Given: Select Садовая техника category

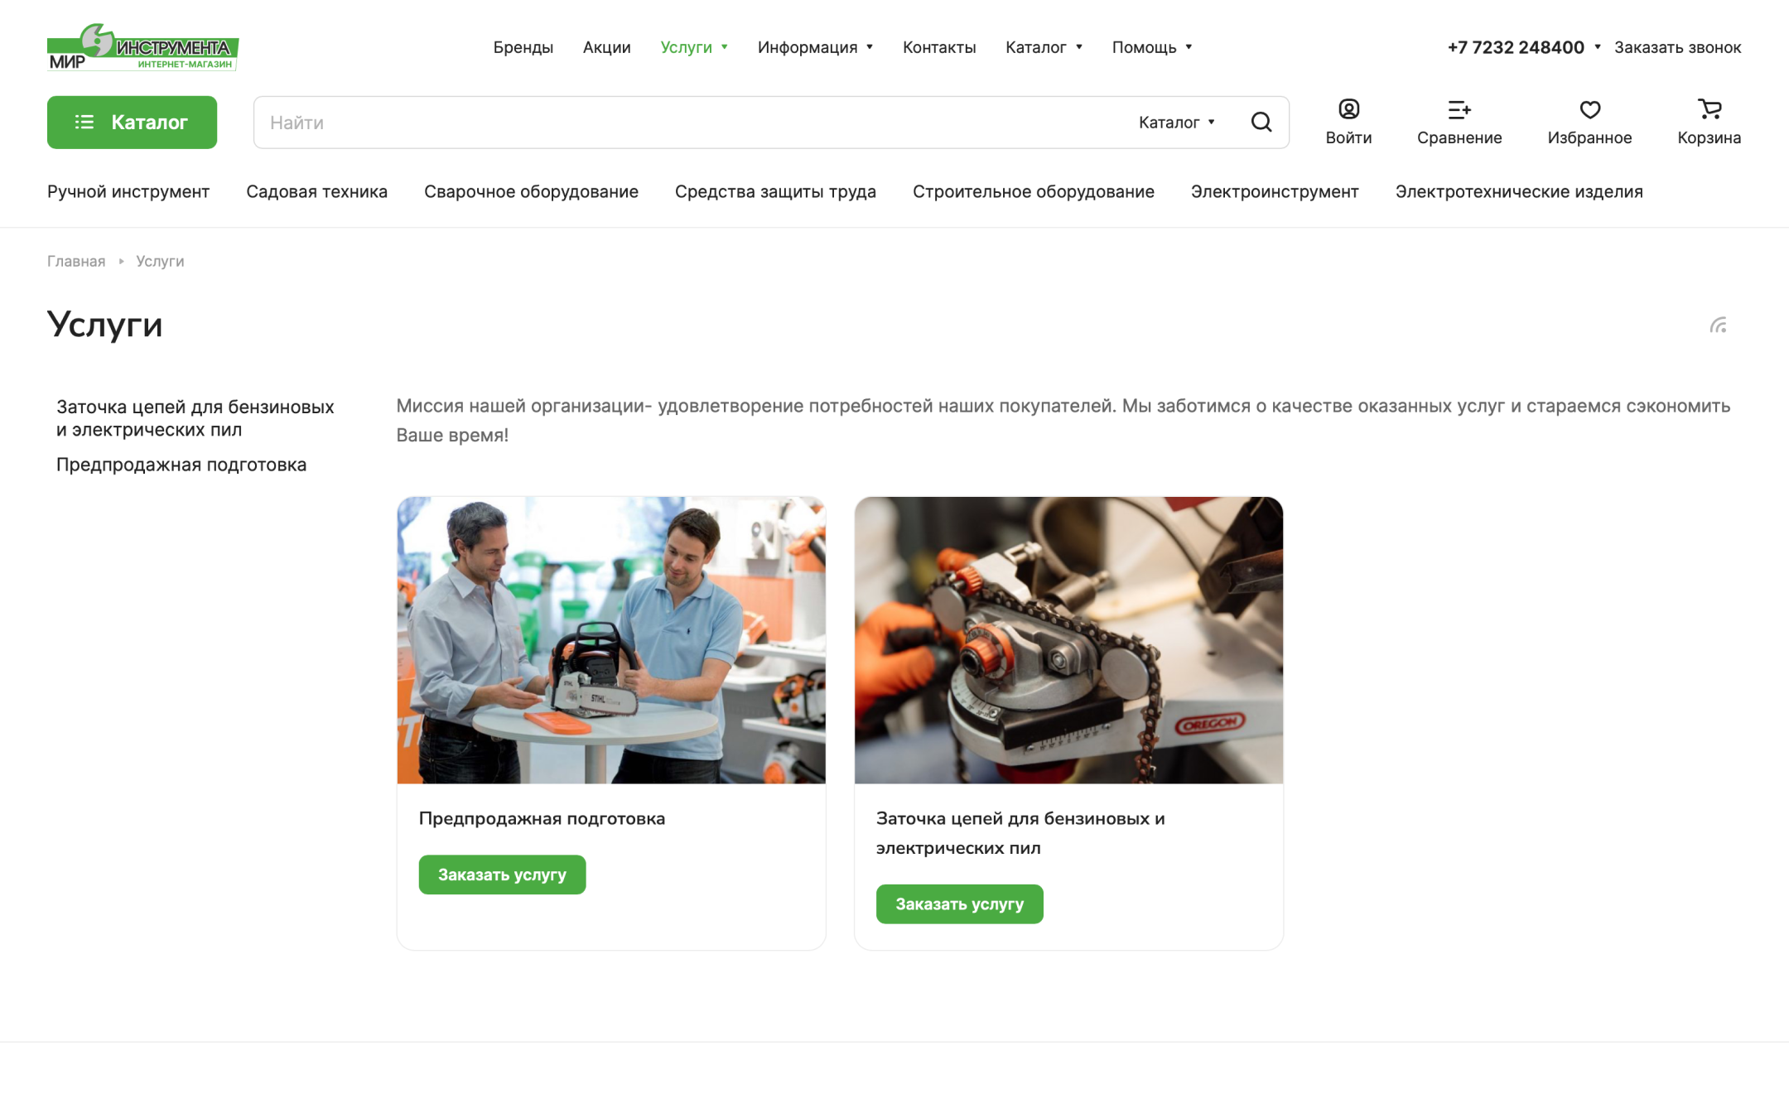Looking at the screenshot, I should click(316, 192).
